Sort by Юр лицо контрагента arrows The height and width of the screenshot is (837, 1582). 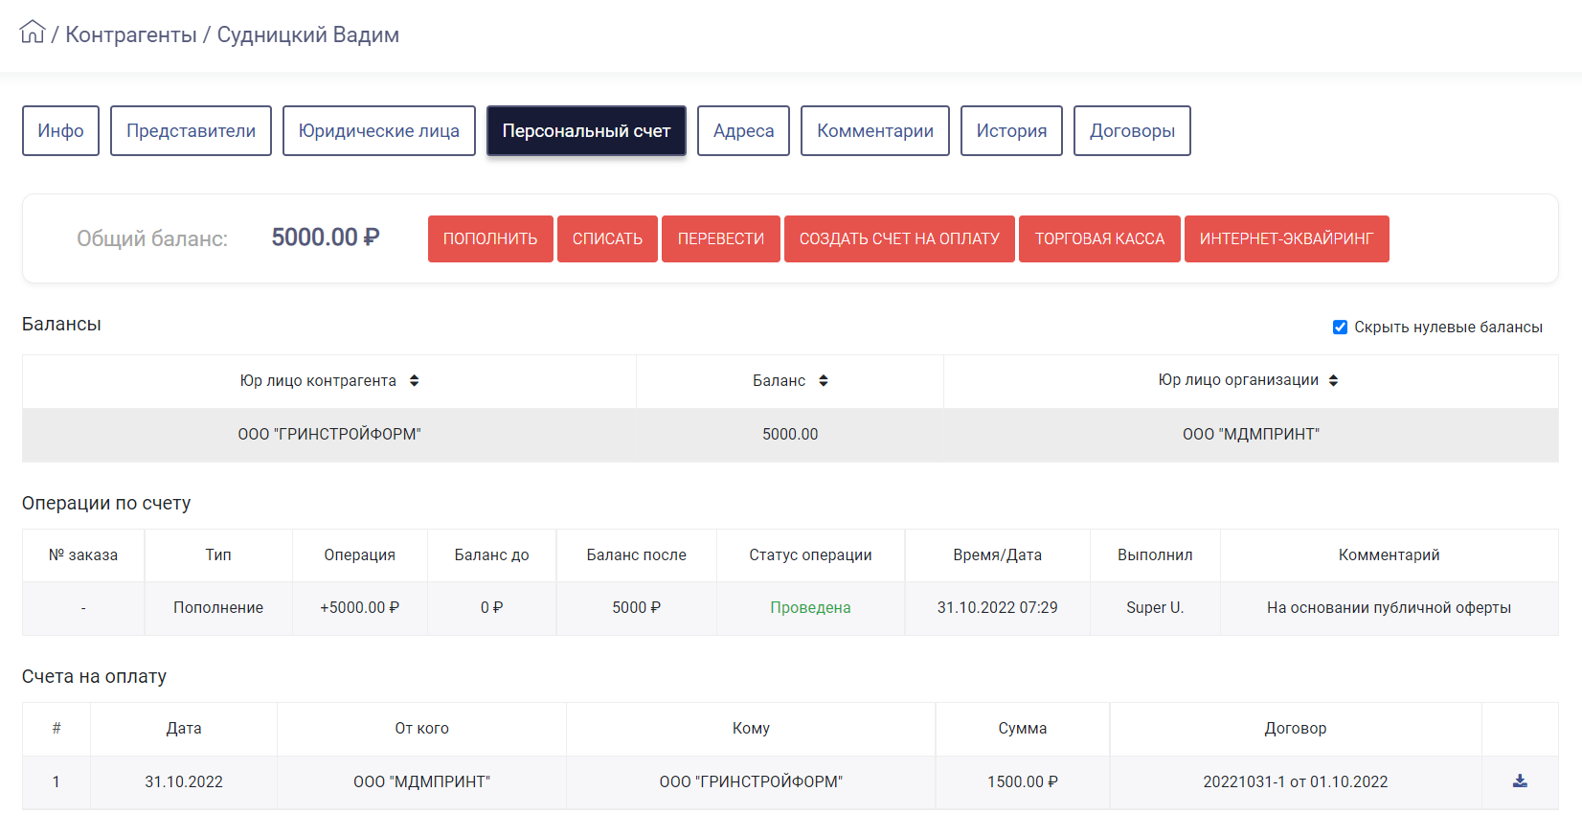[415, 380]
